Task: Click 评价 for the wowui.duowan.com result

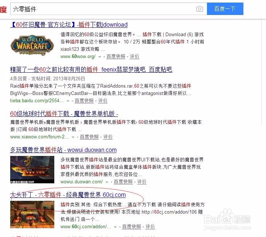Action: [142, 182]
